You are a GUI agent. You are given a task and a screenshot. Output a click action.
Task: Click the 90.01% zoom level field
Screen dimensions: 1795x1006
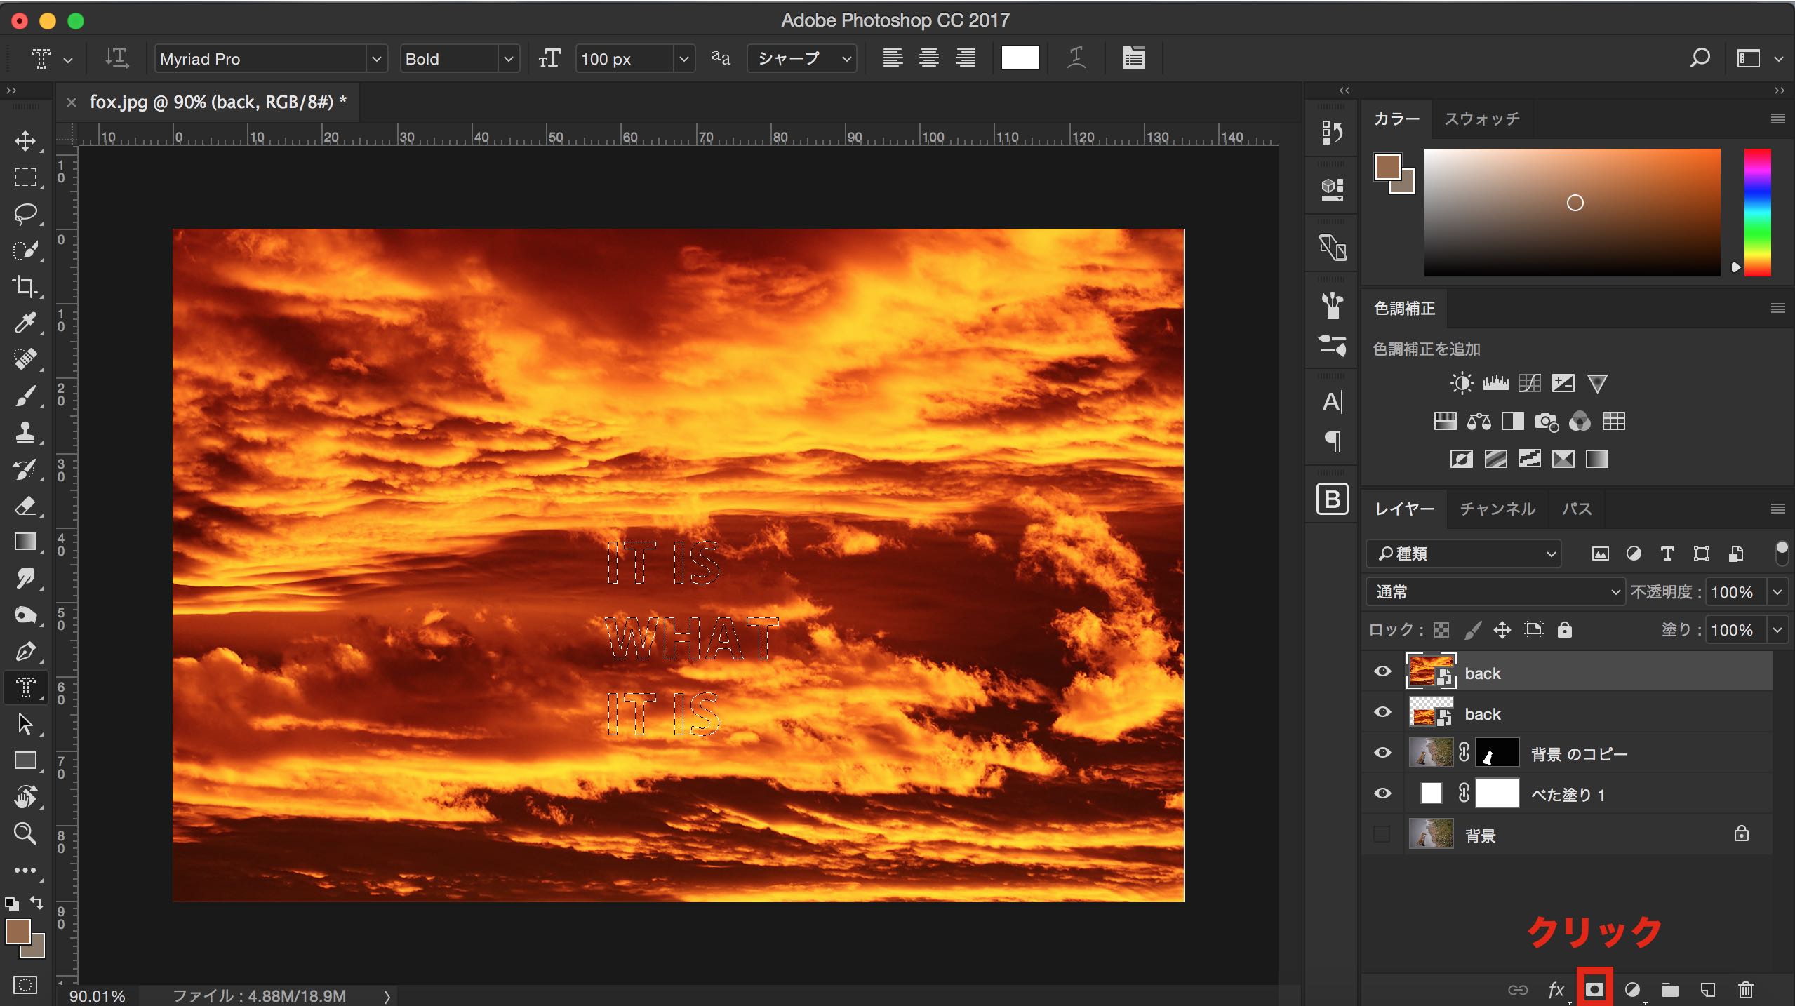tap(98, 995)
